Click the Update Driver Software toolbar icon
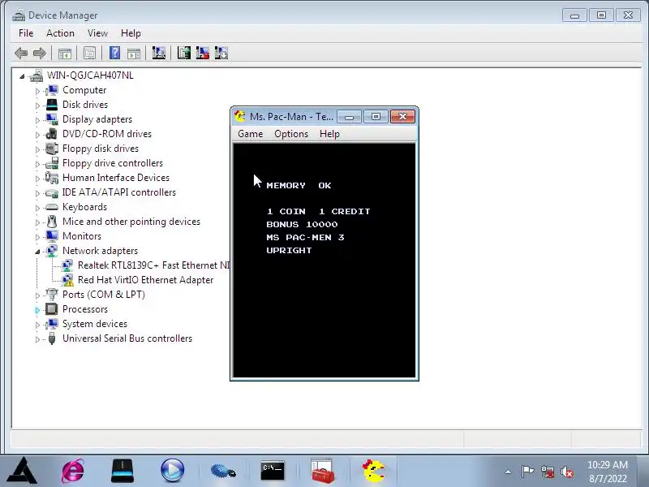The image size is (649, 487). point(184,53)
